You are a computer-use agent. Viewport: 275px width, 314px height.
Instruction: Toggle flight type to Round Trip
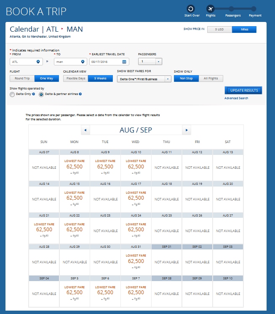pos(22,78)
